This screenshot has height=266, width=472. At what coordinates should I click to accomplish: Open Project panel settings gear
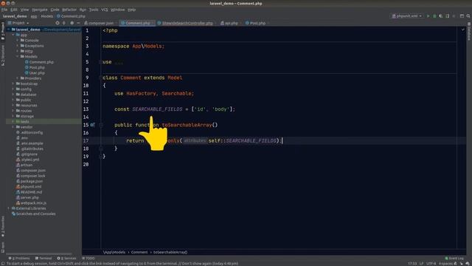tap(72, 23)
